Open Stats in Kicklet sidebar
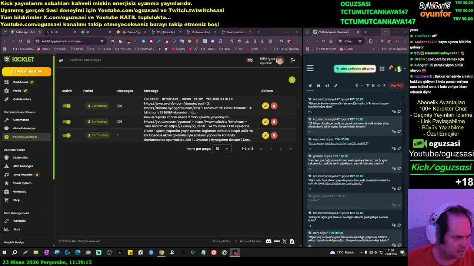This screenshot has width=474, height=266. click(x=17, y=229)
